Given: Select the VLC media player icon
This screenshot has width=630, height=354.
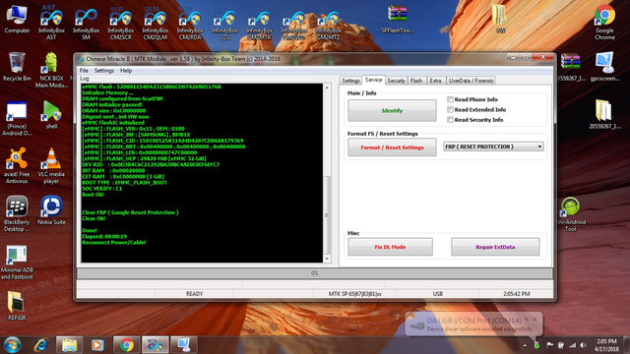Looking at the screenshot, I should pyautogui.click(x=51, y=166).
